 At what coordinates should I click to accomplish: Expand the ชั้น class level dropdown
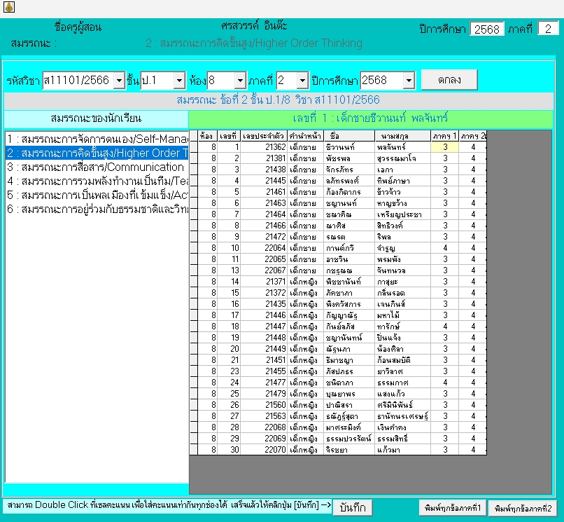click(178, 81)
